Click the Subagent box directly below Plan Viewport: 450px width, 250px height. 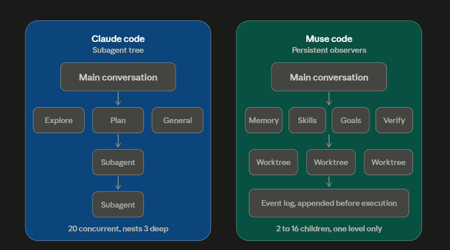click(x=118, y=162)
